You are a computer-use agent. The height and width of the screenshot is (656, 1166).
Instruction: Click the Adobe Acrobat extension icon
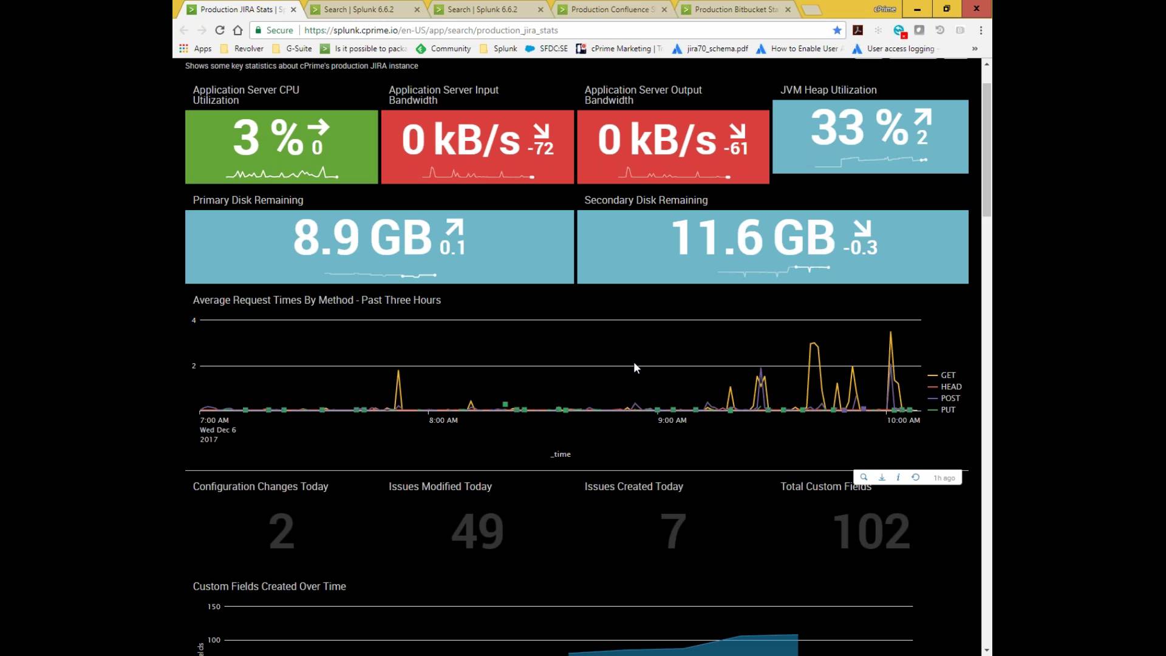tap(857, 30)
